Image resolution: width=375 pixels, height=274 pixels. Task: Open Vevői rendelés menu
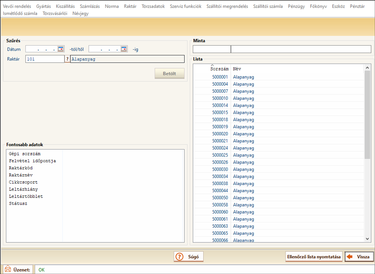[17, 7]
